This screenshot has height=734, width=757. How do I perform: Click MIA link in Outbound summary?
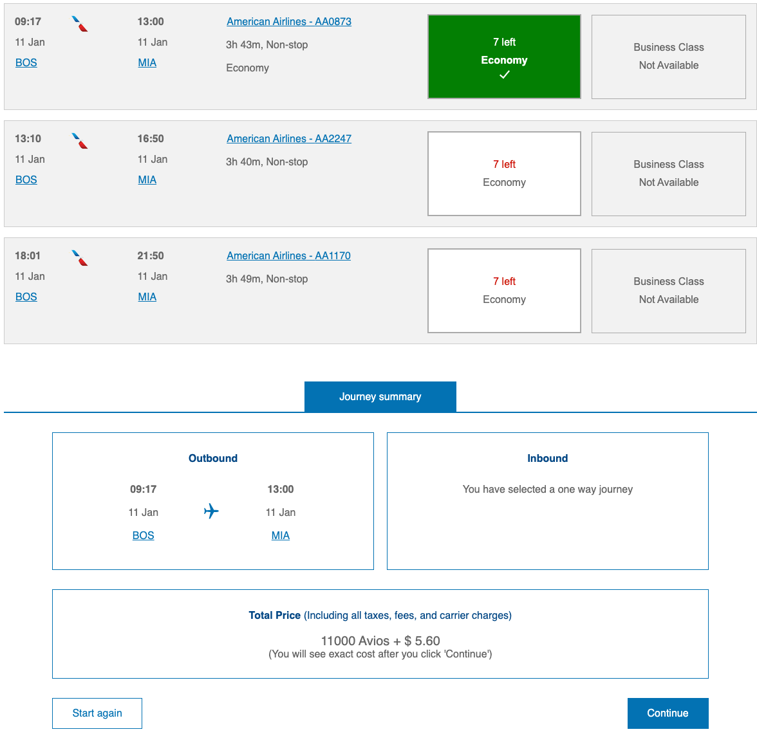point(281,536)
